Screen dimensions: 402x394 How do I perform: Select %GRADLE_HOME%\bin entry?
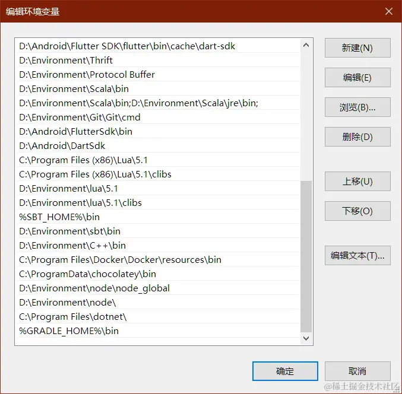pyautogui.click(x=158, y=331)
